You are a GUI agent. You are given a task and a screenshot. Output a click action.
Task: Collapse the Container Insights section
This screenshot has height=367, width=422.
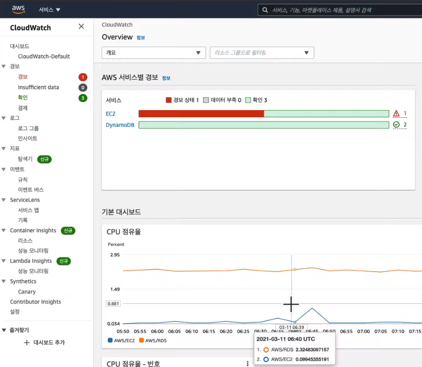pyautogui.click(x=3, y=230)
